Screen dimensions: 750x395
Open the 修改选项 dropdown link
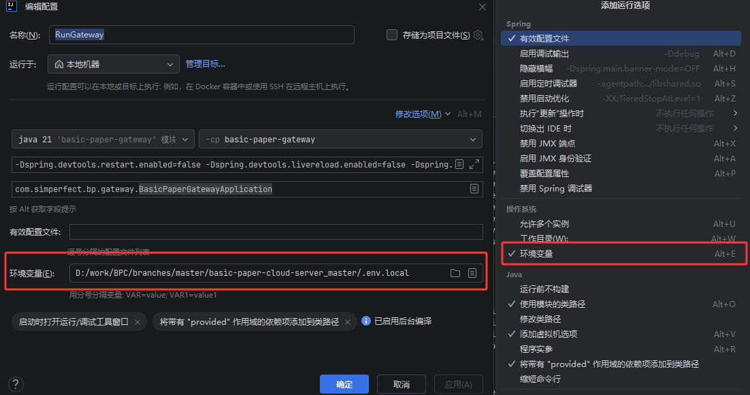point(423,114)
